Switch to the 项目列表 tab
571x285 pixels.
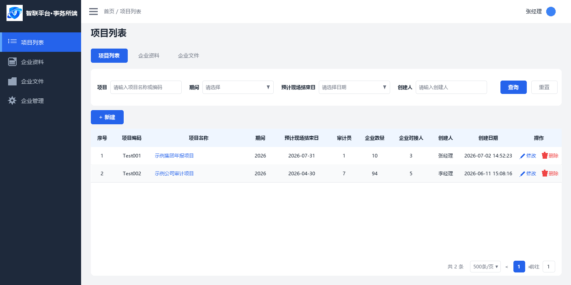pos(109,55)
